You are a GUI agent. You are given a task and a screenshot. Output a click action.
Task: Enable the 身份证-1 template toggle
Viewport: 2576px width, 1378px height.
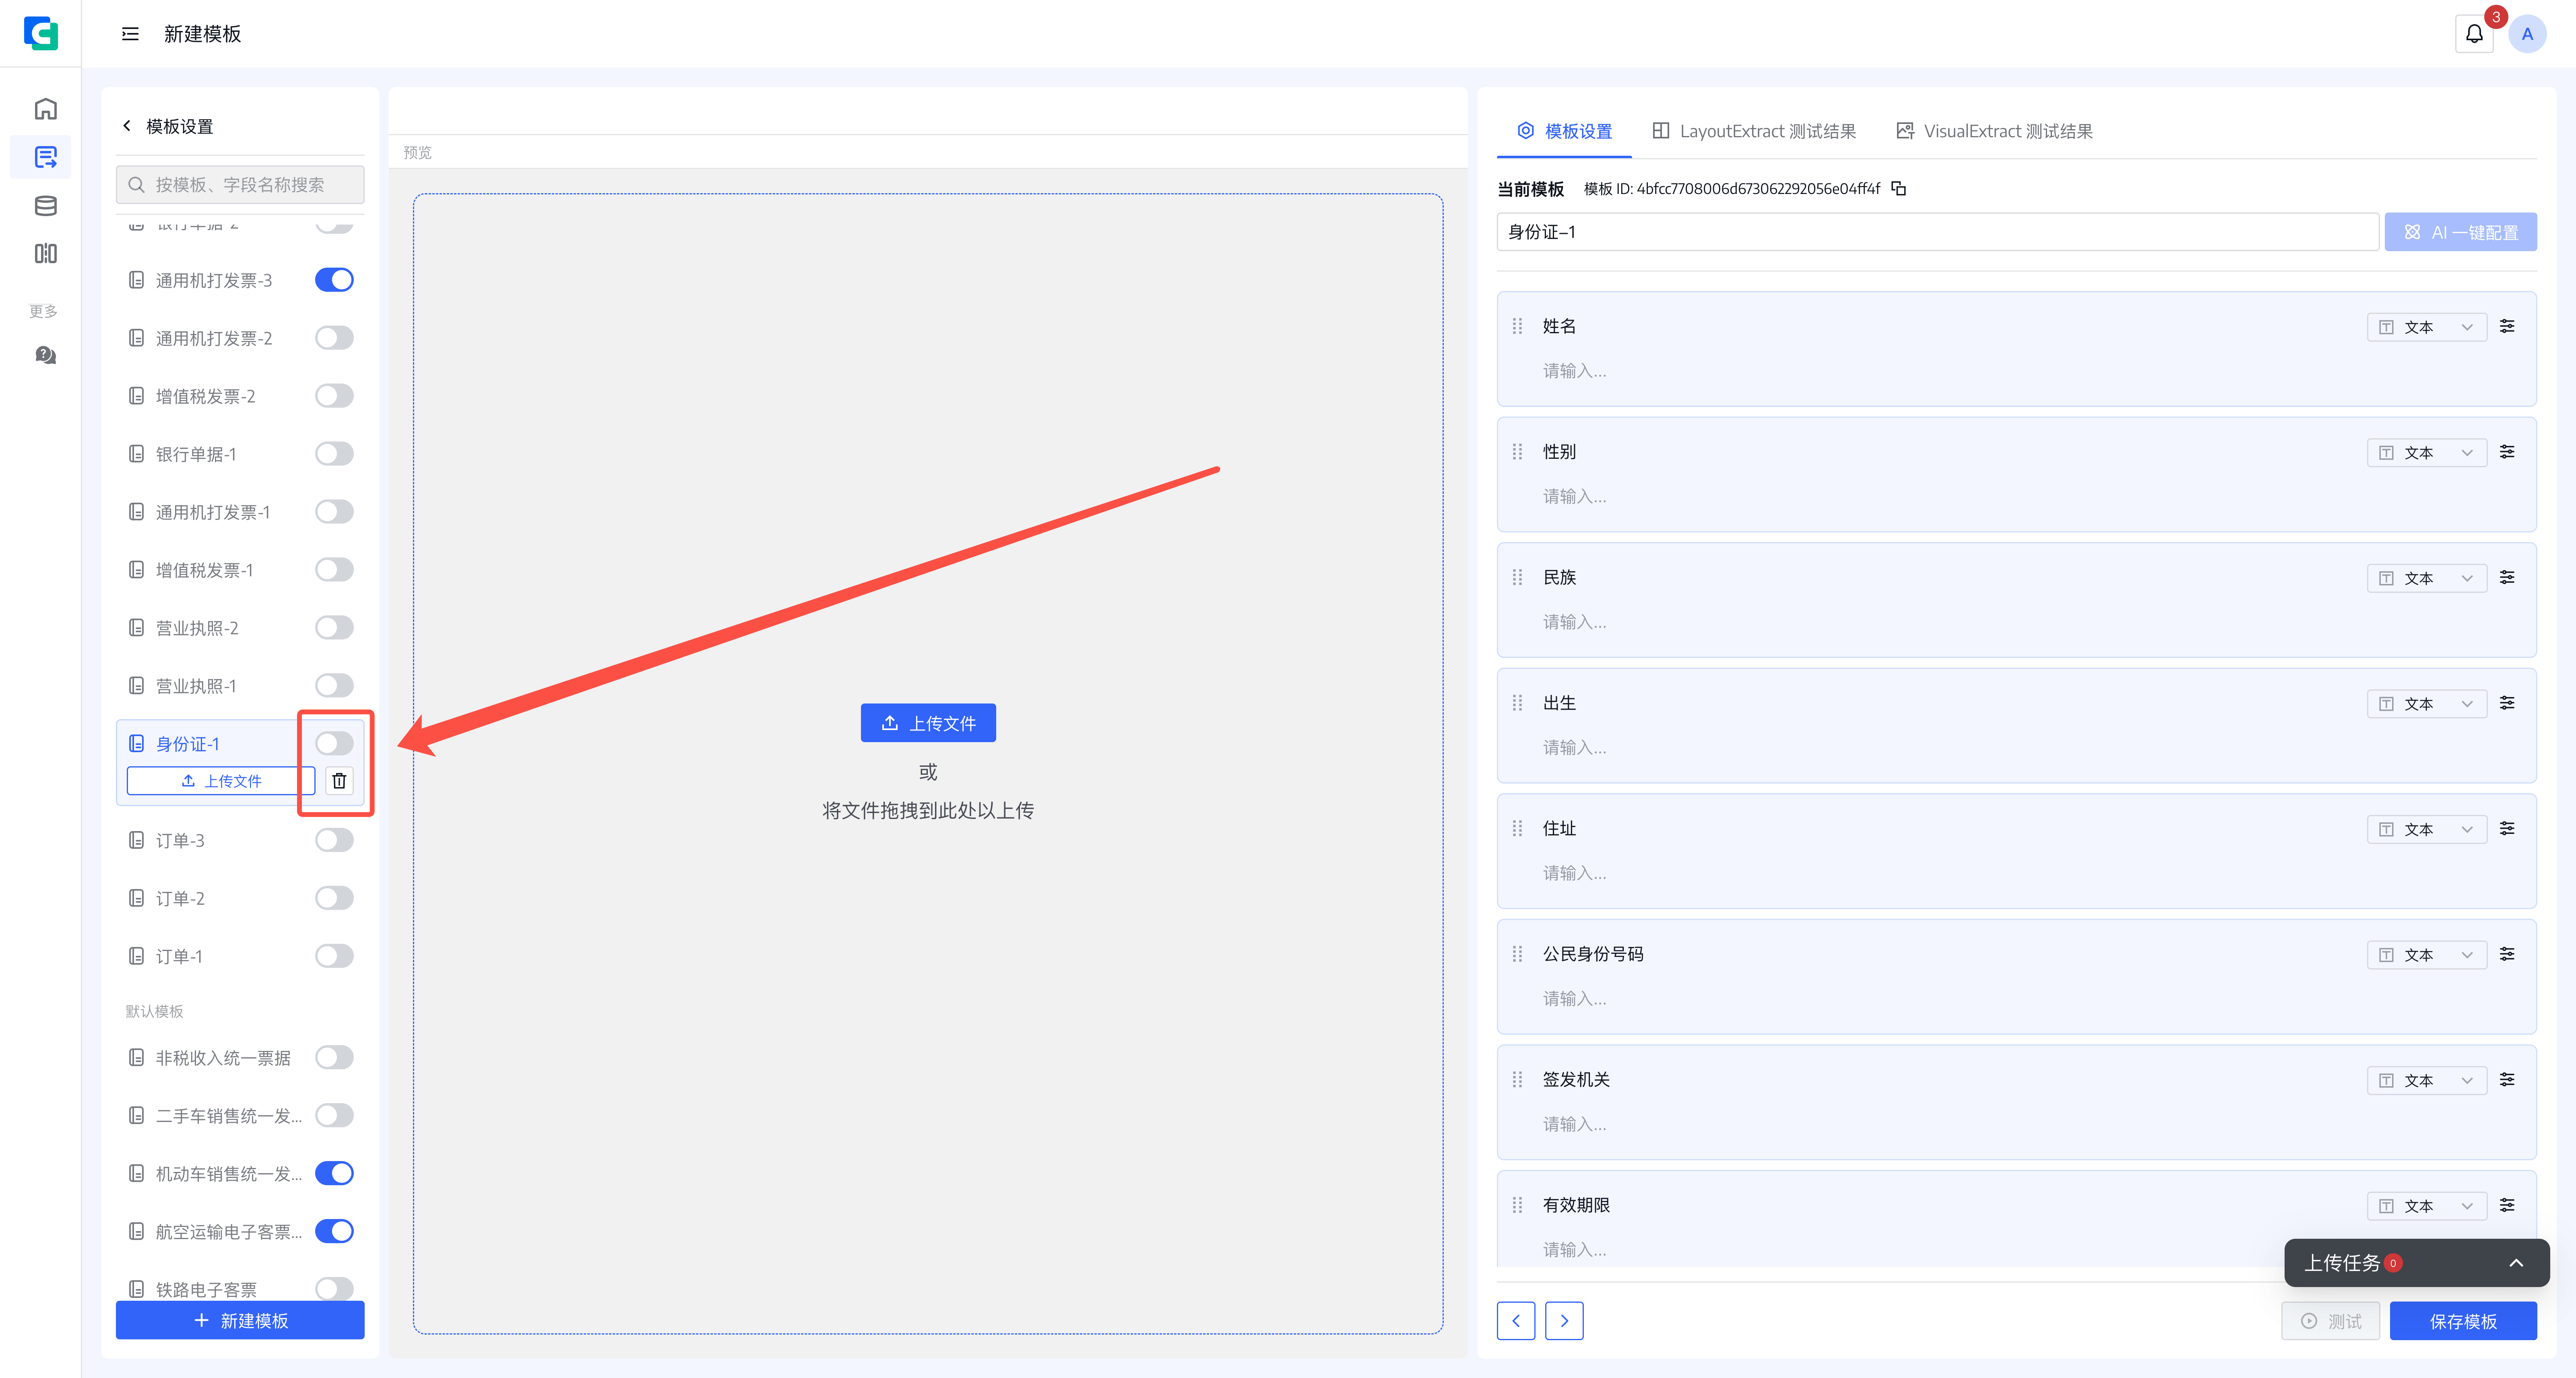pos(334,743)
